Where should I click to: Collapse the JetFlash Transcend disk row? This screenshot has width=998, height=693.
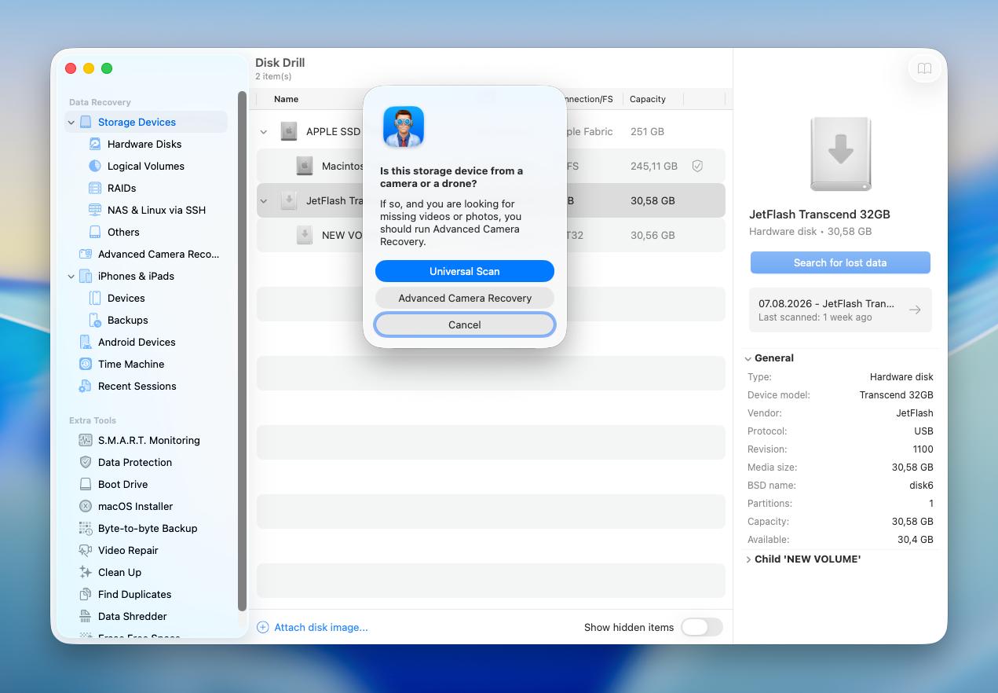tap(264, 201)
